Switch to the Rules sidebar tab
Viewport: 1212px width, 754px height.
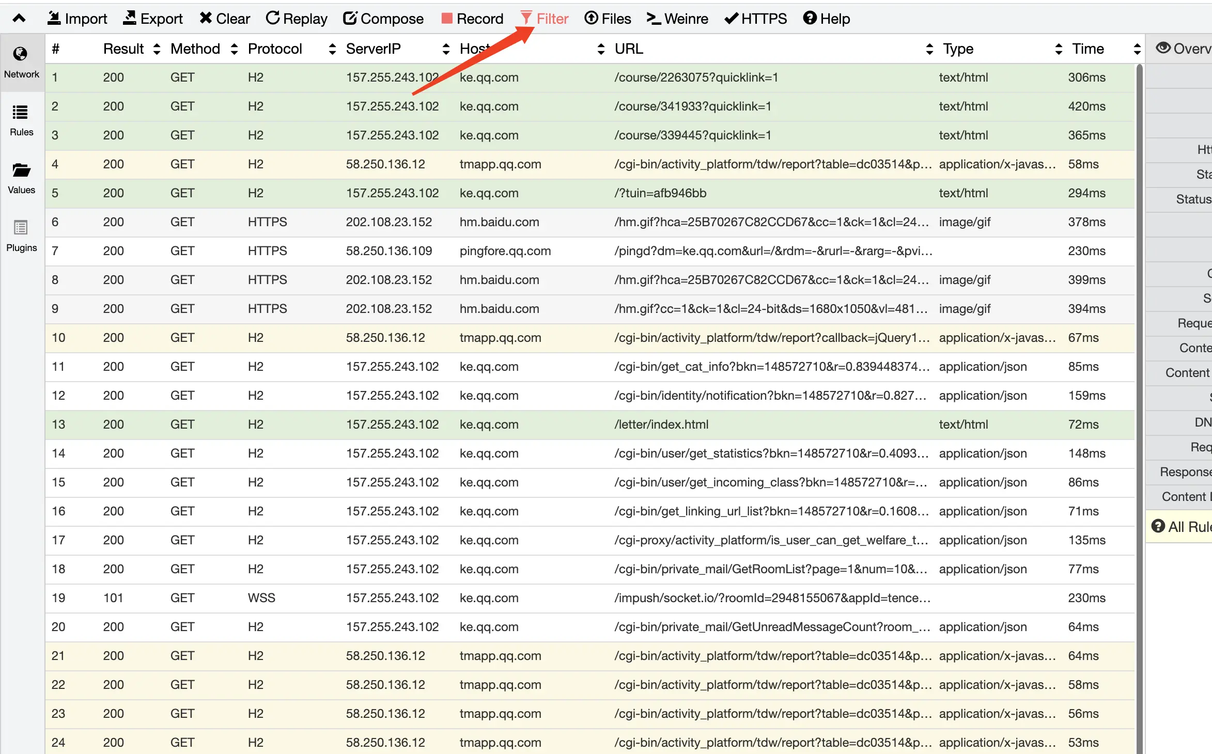21,120
